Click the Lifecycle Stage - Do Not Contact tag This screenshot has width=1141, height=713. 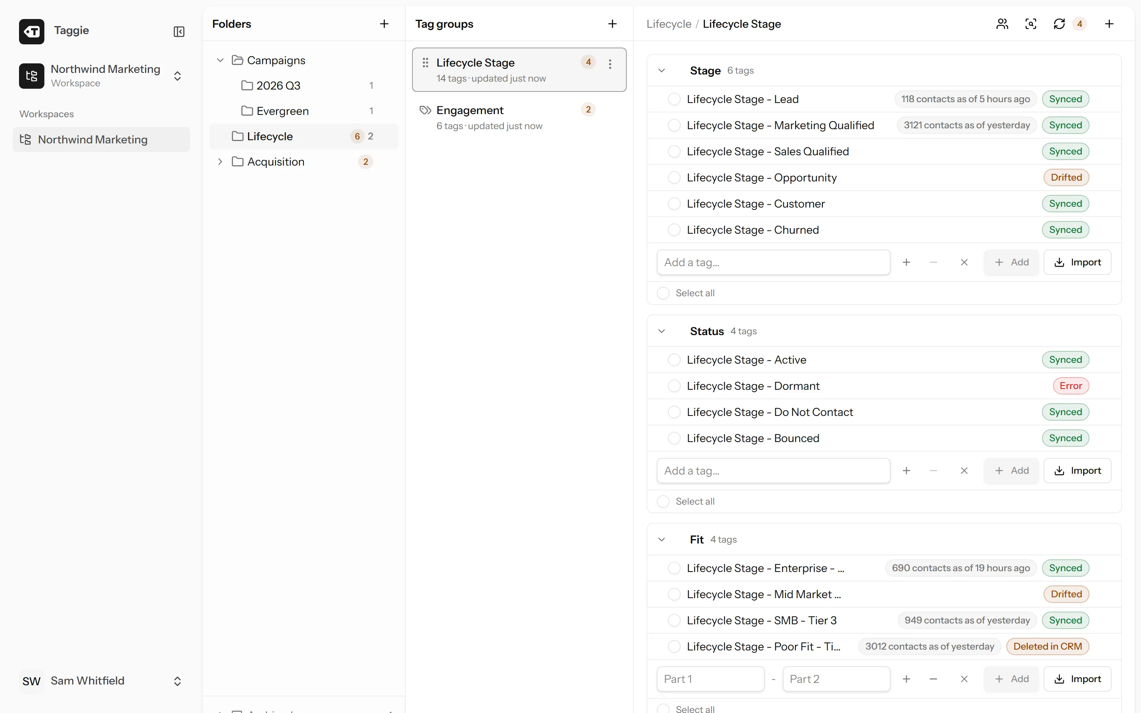point(769,412)
